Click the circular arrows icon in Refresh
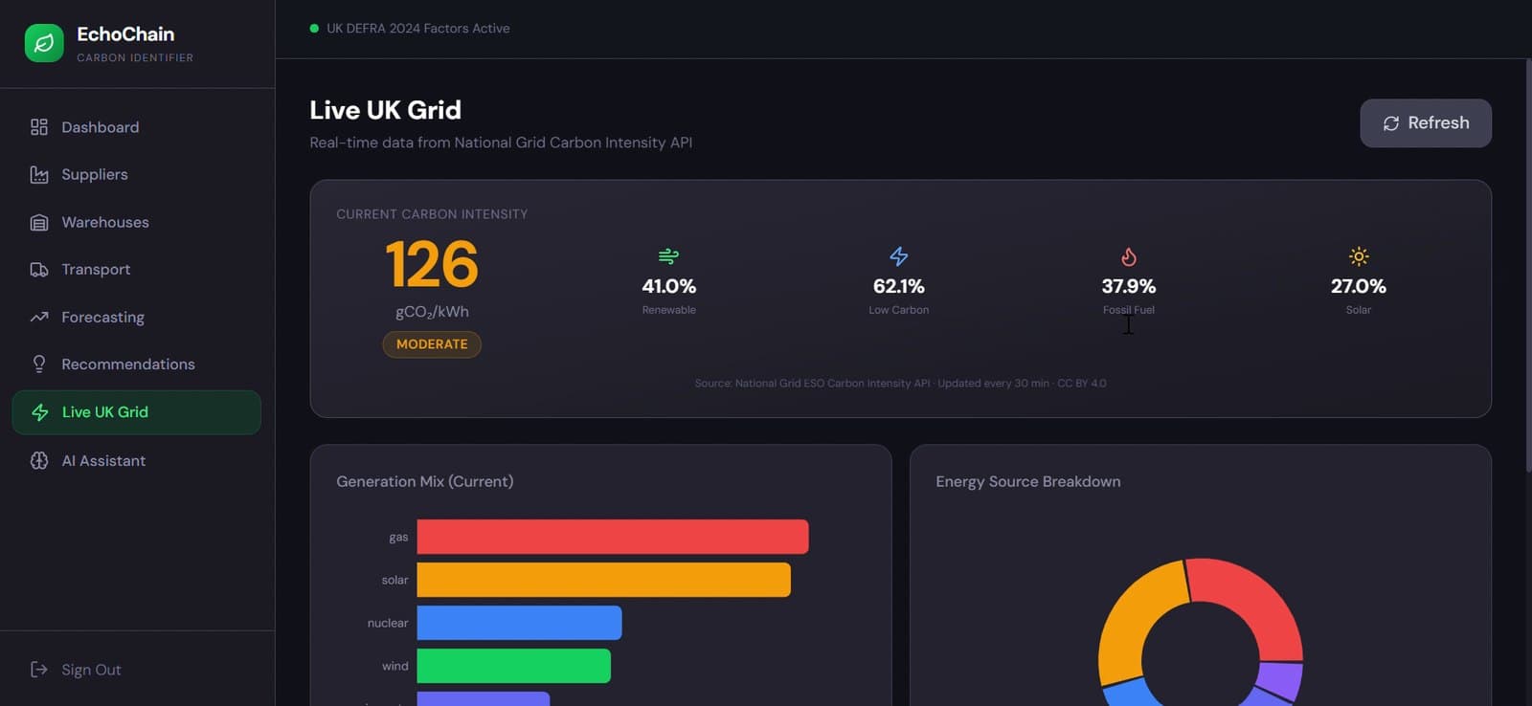1532x706 pixels. pos(1391,123)
